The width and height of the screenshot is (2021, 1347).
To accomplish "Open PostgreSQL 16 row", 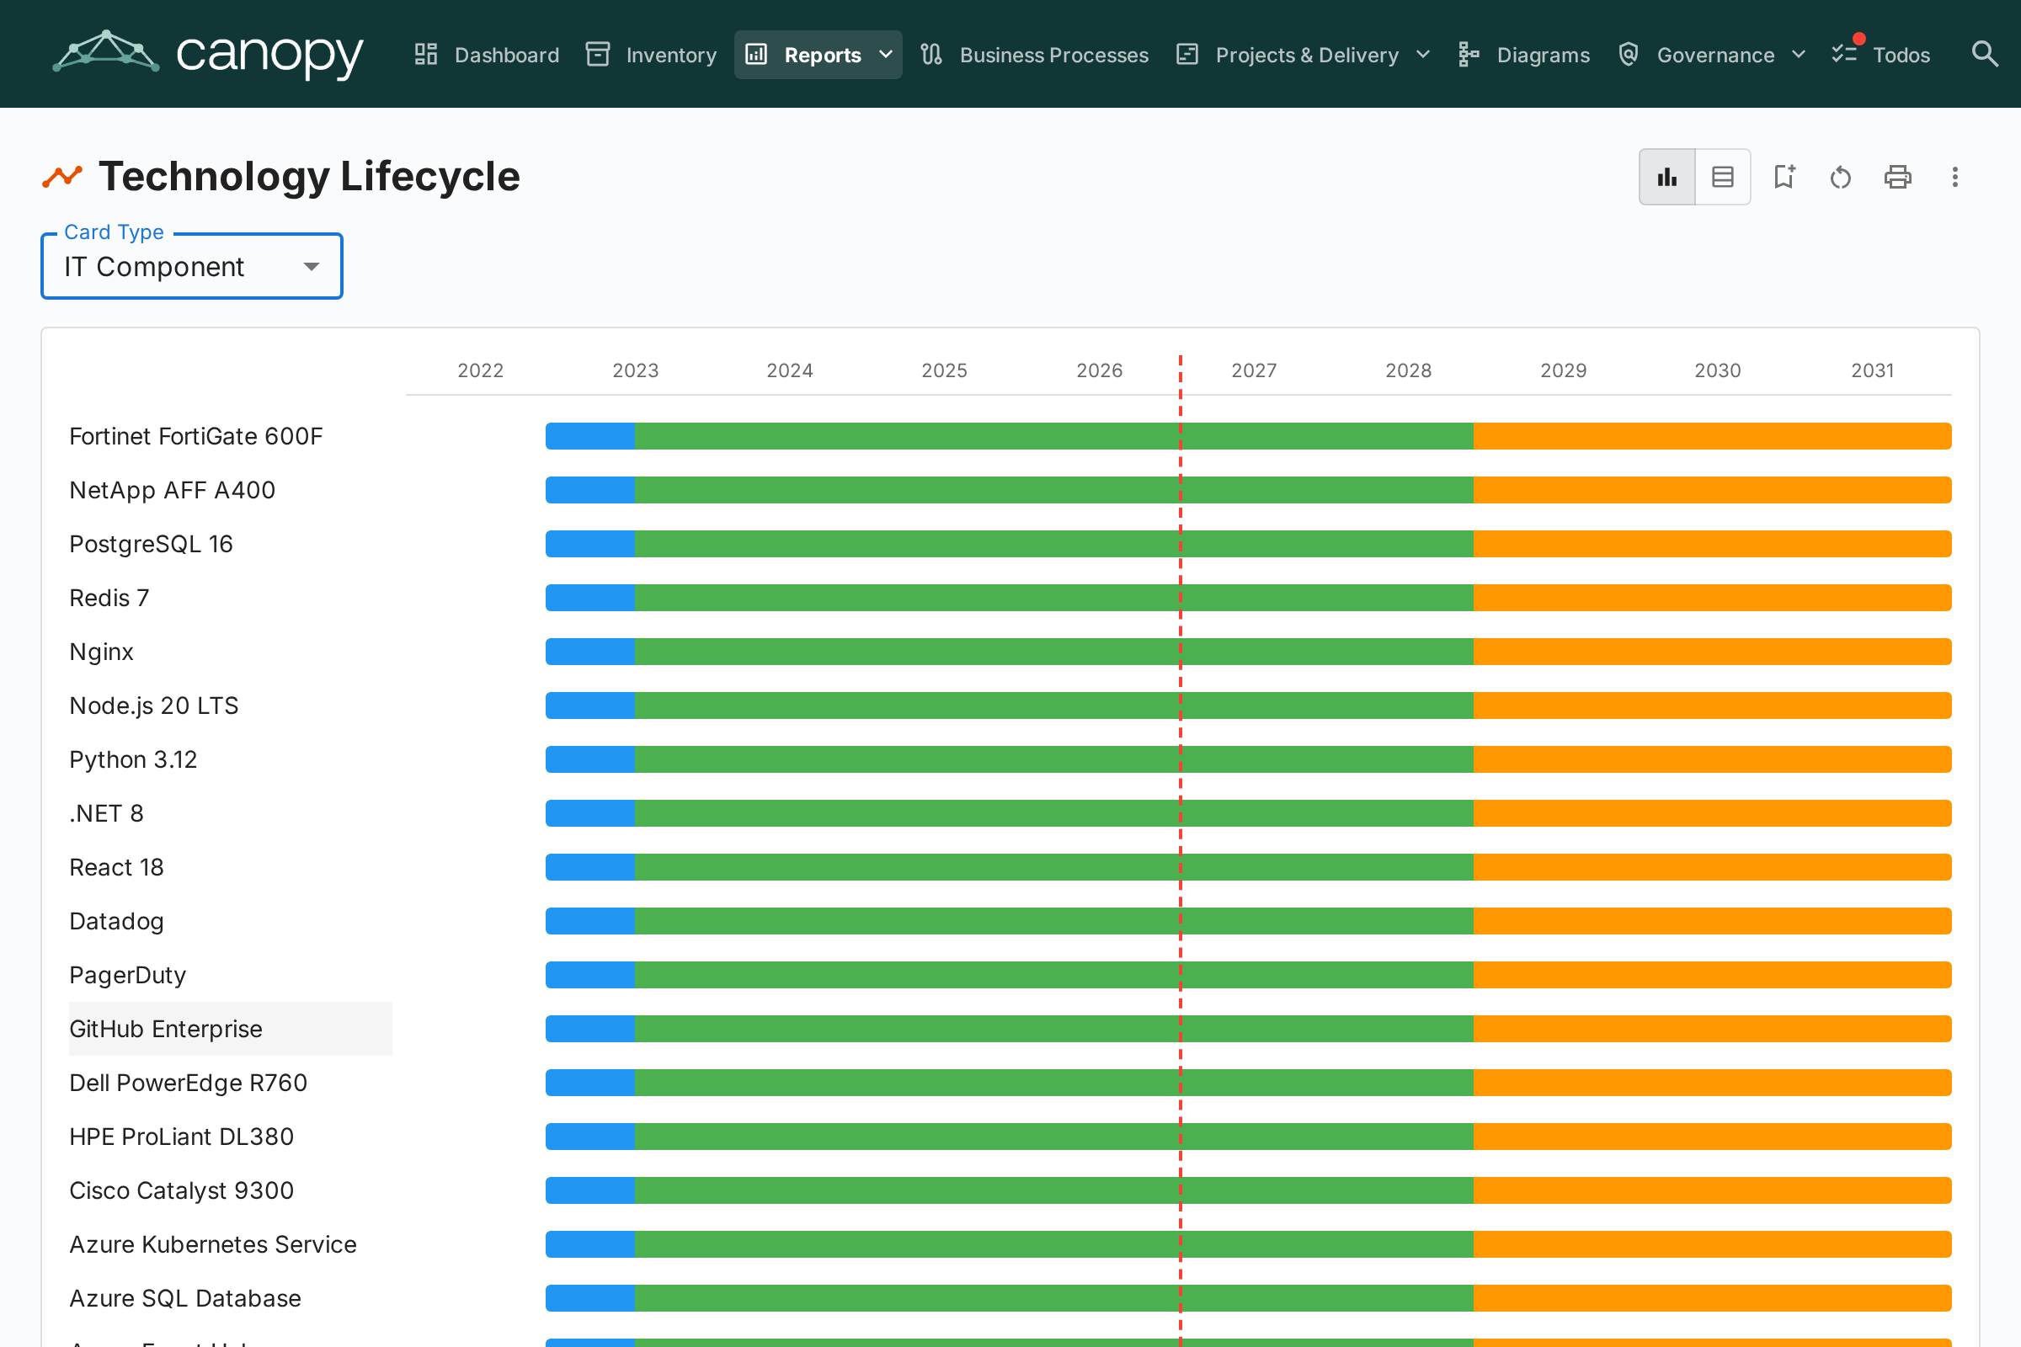I will (x=152, y=545).
